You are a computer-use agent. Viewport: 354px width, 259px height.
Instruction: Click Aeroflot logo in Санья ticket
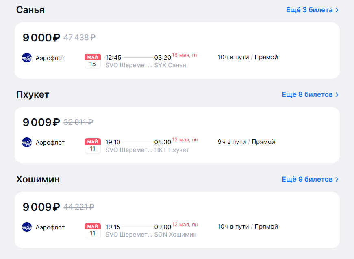(27, 58)
